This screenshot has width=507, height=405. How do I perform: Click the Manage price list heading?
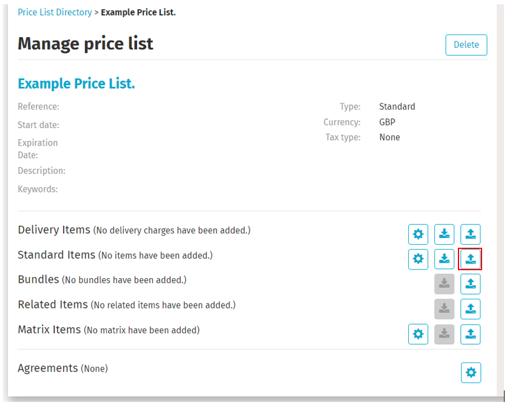click(x=86, y=44)
